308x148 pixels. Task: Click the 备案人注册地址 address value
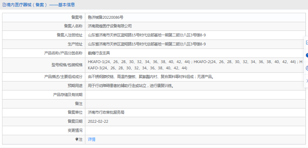147,35
